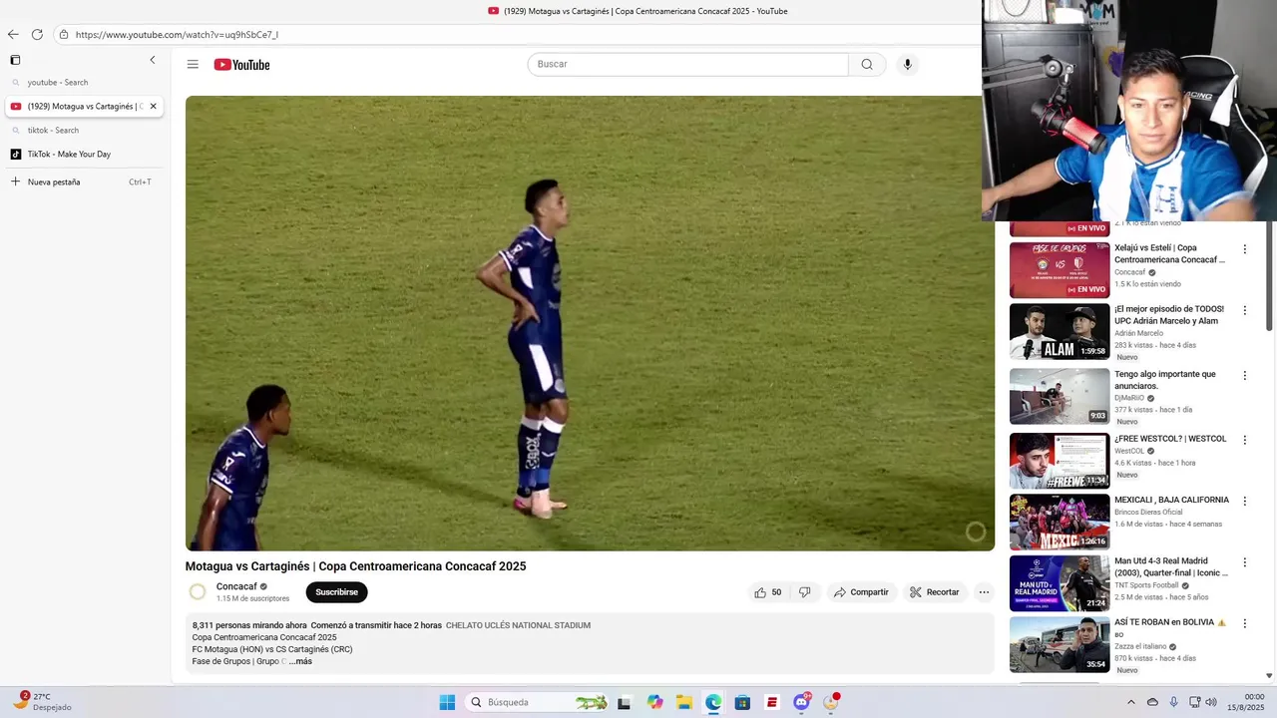The width and height of the screenshot is (1277, 718).
Task: Click the video player area
Action: pyautogui.click(x=590, y=323)
